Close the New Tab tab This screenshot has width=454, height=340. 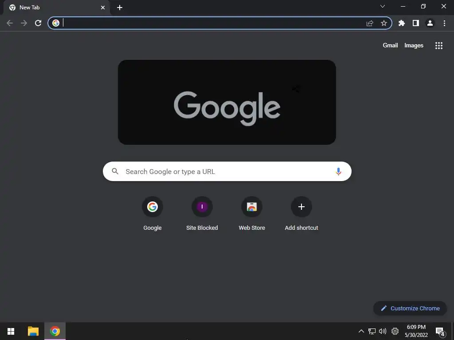103,8
